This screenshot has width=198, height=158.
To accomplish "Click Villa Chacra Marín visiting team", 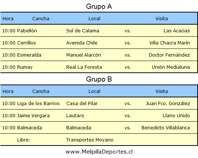I will tap(169, 43).
